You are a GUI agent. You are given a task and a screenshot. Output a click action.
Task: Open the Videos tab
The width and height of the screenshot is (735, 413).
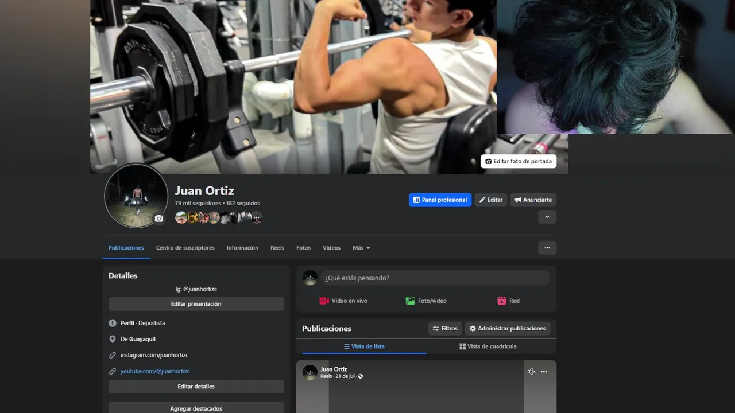point(331,248)
